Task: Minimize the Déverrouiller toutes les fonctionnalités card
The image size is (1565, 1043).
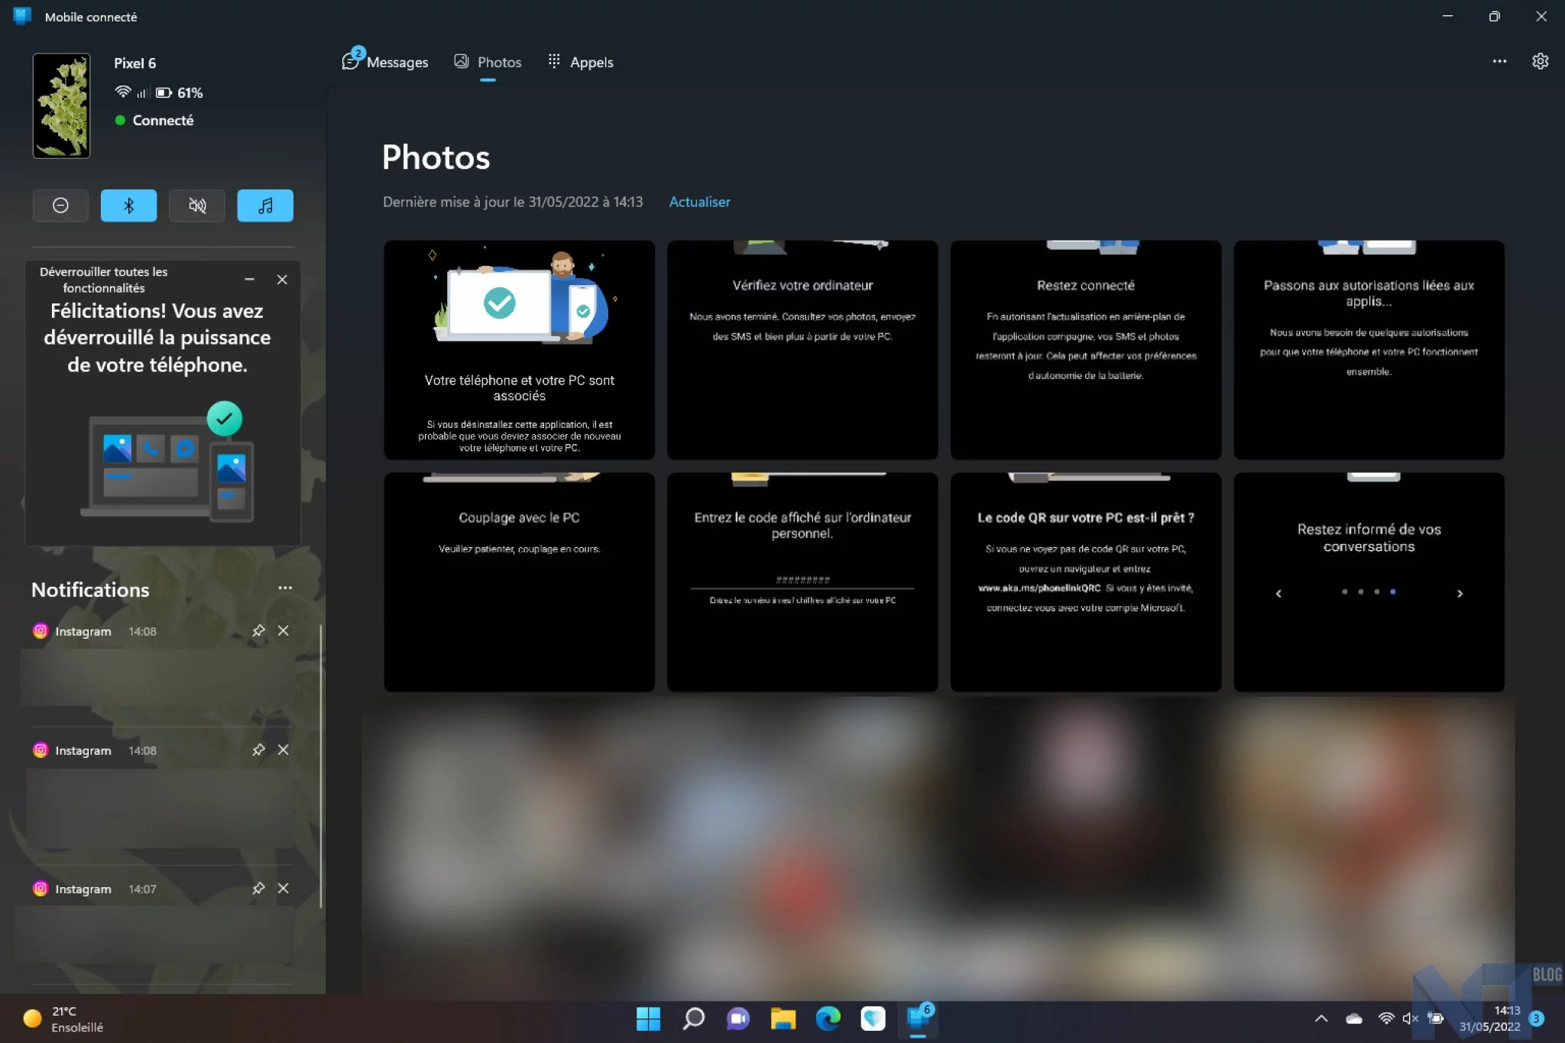Action: click(249, 280)
